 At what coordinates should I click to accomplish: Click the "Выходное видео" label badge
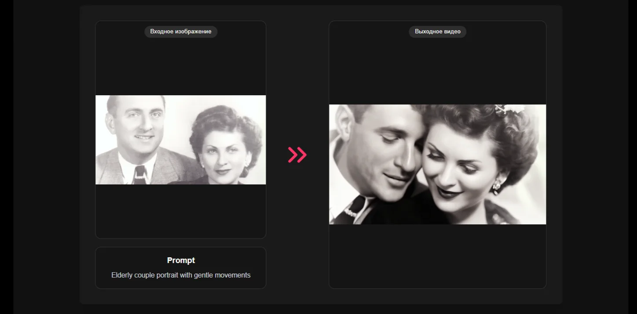click(x=437, y=32)
